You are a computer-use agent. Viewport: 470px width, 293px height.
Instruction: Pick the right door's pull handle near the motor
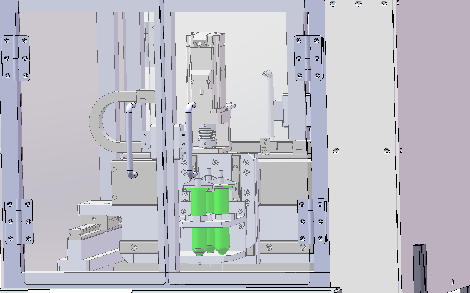(x=191, y=140)
